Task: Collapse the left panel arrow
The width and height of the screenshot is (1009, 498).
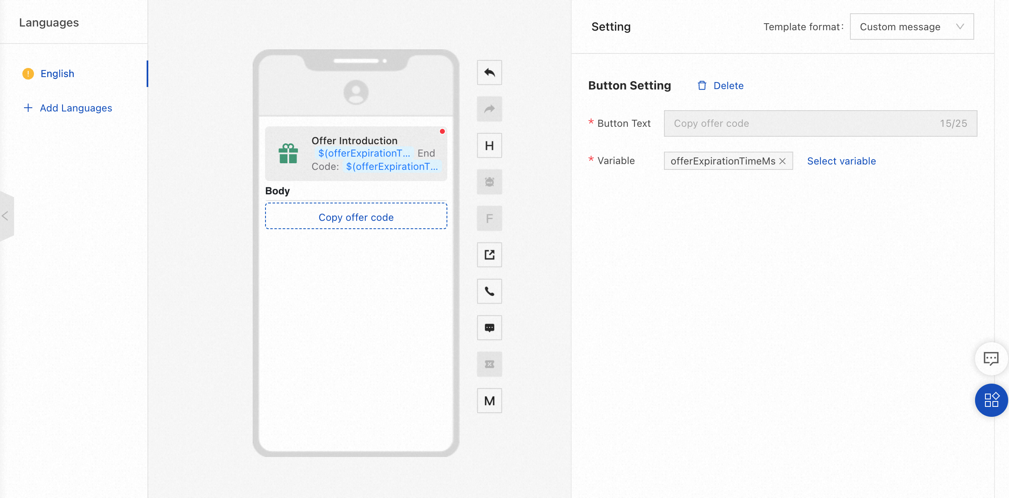Action: coord(6,216)
